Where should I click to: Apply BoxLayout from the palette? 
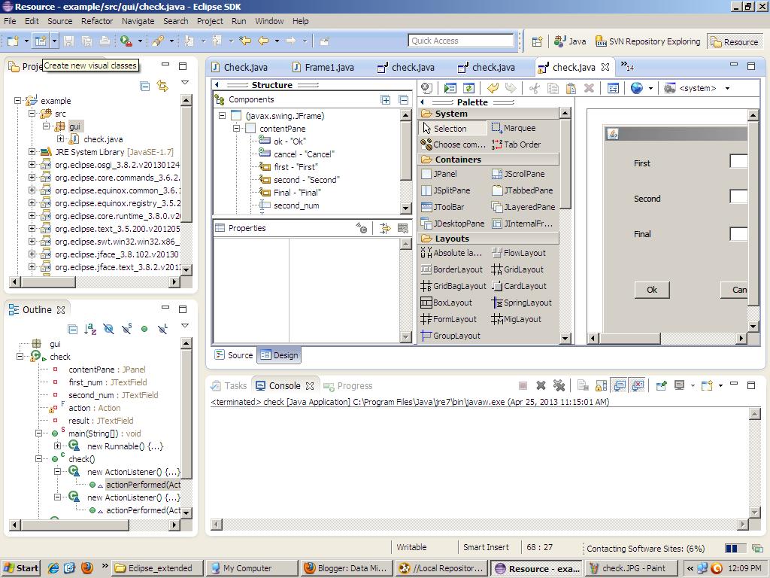coord(447,303)
